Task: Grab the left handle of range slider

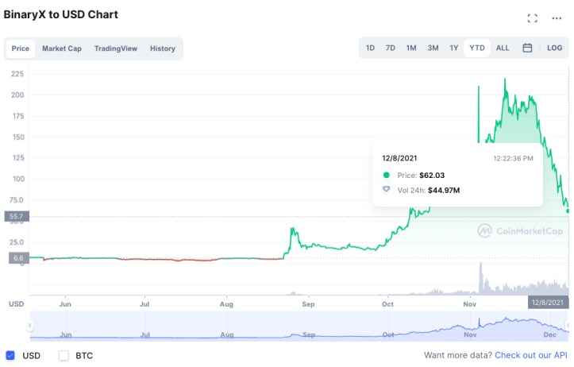Action: click(29, 325)
